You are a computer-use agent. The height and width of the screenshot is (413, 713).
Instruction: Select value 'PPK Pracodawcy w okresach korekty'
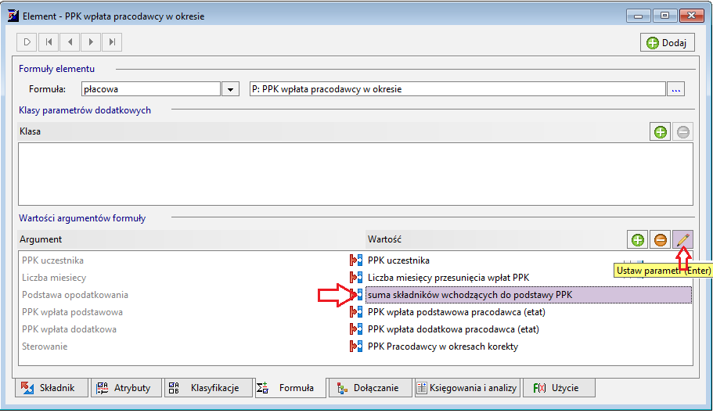coord(443,347)
